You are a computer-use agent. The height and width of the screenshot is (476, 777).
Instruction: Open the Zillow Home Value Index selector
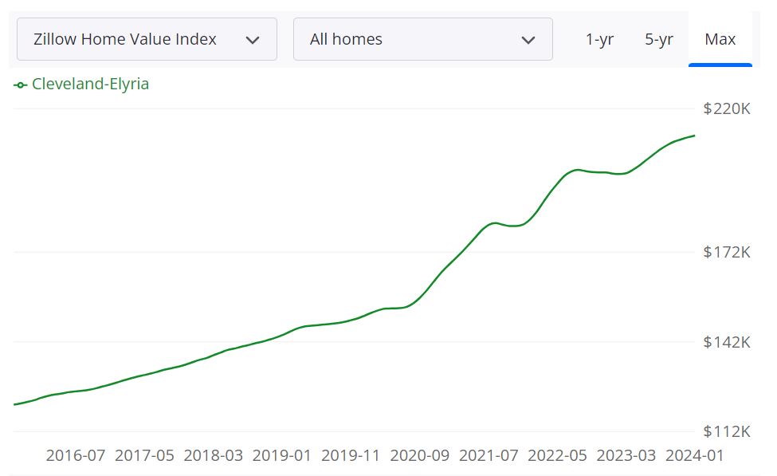click(147, 38)
